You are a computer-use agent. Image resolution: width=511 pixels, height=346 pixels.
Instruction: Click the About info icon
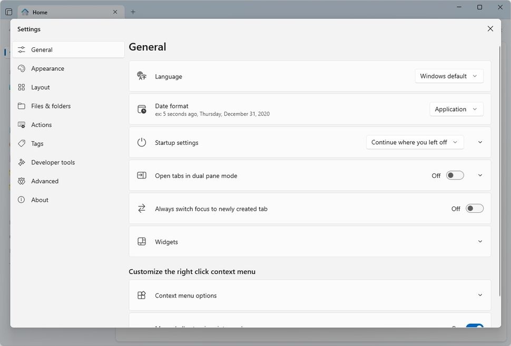click(x=22, y=200)
